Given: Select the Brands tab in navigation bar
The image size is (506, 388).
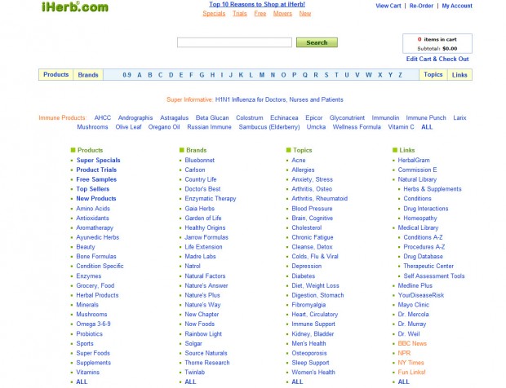Looking at the screenshot, I should 88,75.
